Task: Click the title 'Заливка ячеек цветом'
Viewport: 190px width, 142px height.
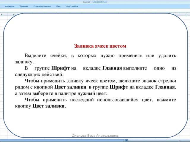Action: [x=100, y=46]
